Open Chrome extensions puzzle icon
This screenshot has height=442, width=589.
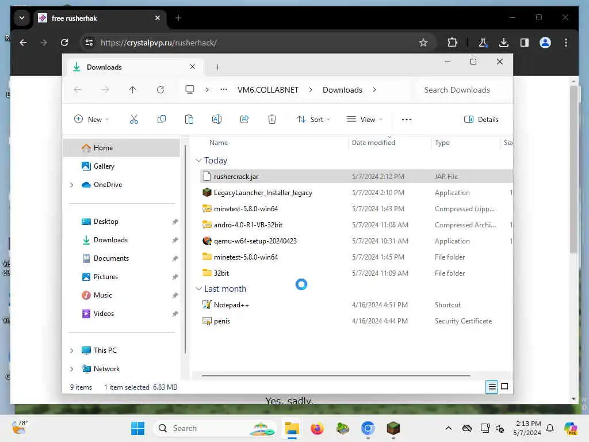tap(452, 43)
